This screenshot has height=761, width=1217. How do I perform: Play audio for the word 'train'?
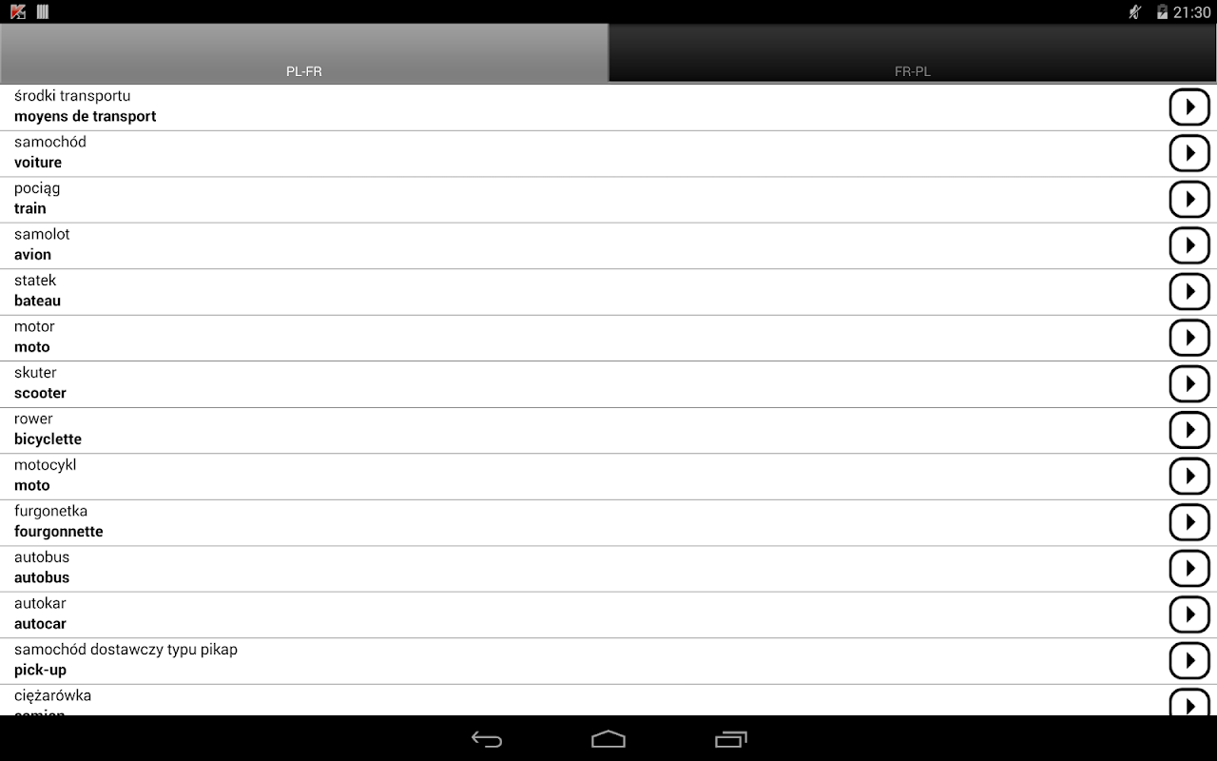click(1189, 200)
